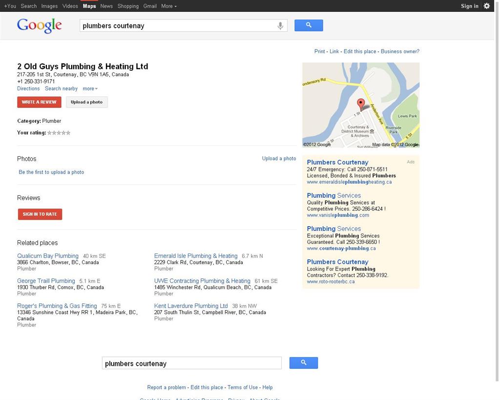This screenshot has height=400, width=500.
Task: Click the WRITE A REVIEW button
Action: pyautogui.click(x=39, y=102)
